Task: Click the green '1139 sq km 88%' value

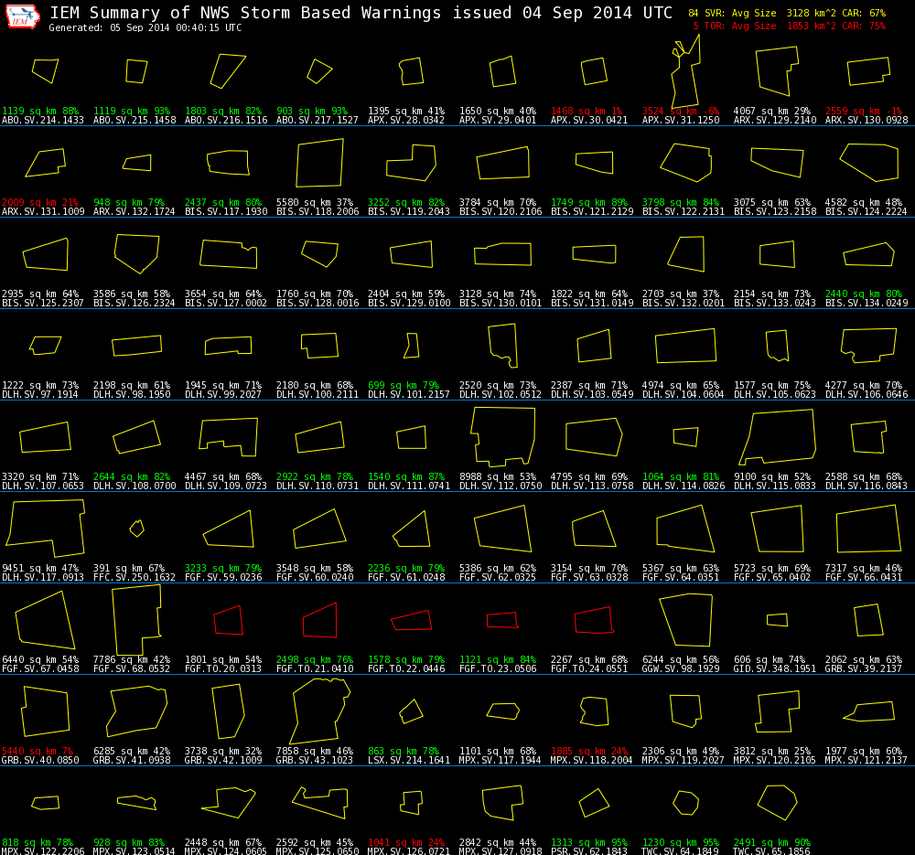Action: pos(40,111)
